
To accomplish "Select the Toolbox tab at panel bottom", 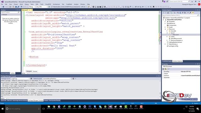I will (13, 73).
